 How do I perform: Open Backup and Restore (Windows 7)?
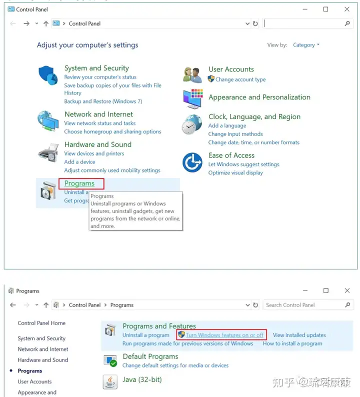pyautogui.click(x=103, y=101)
